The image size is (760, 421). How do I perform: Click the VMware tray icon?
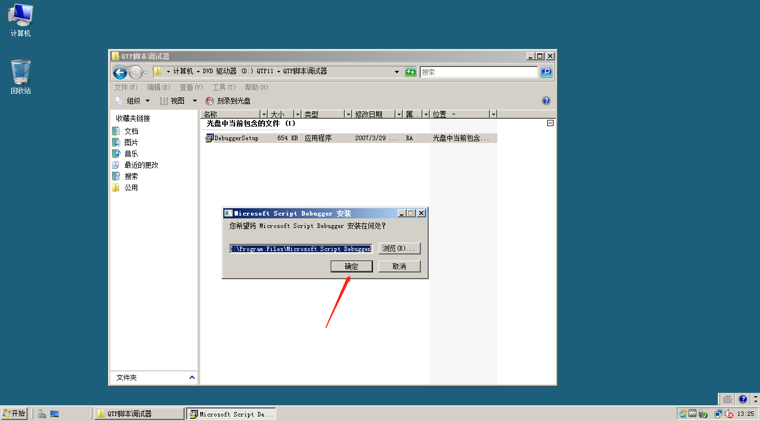(x=692, y=413)
